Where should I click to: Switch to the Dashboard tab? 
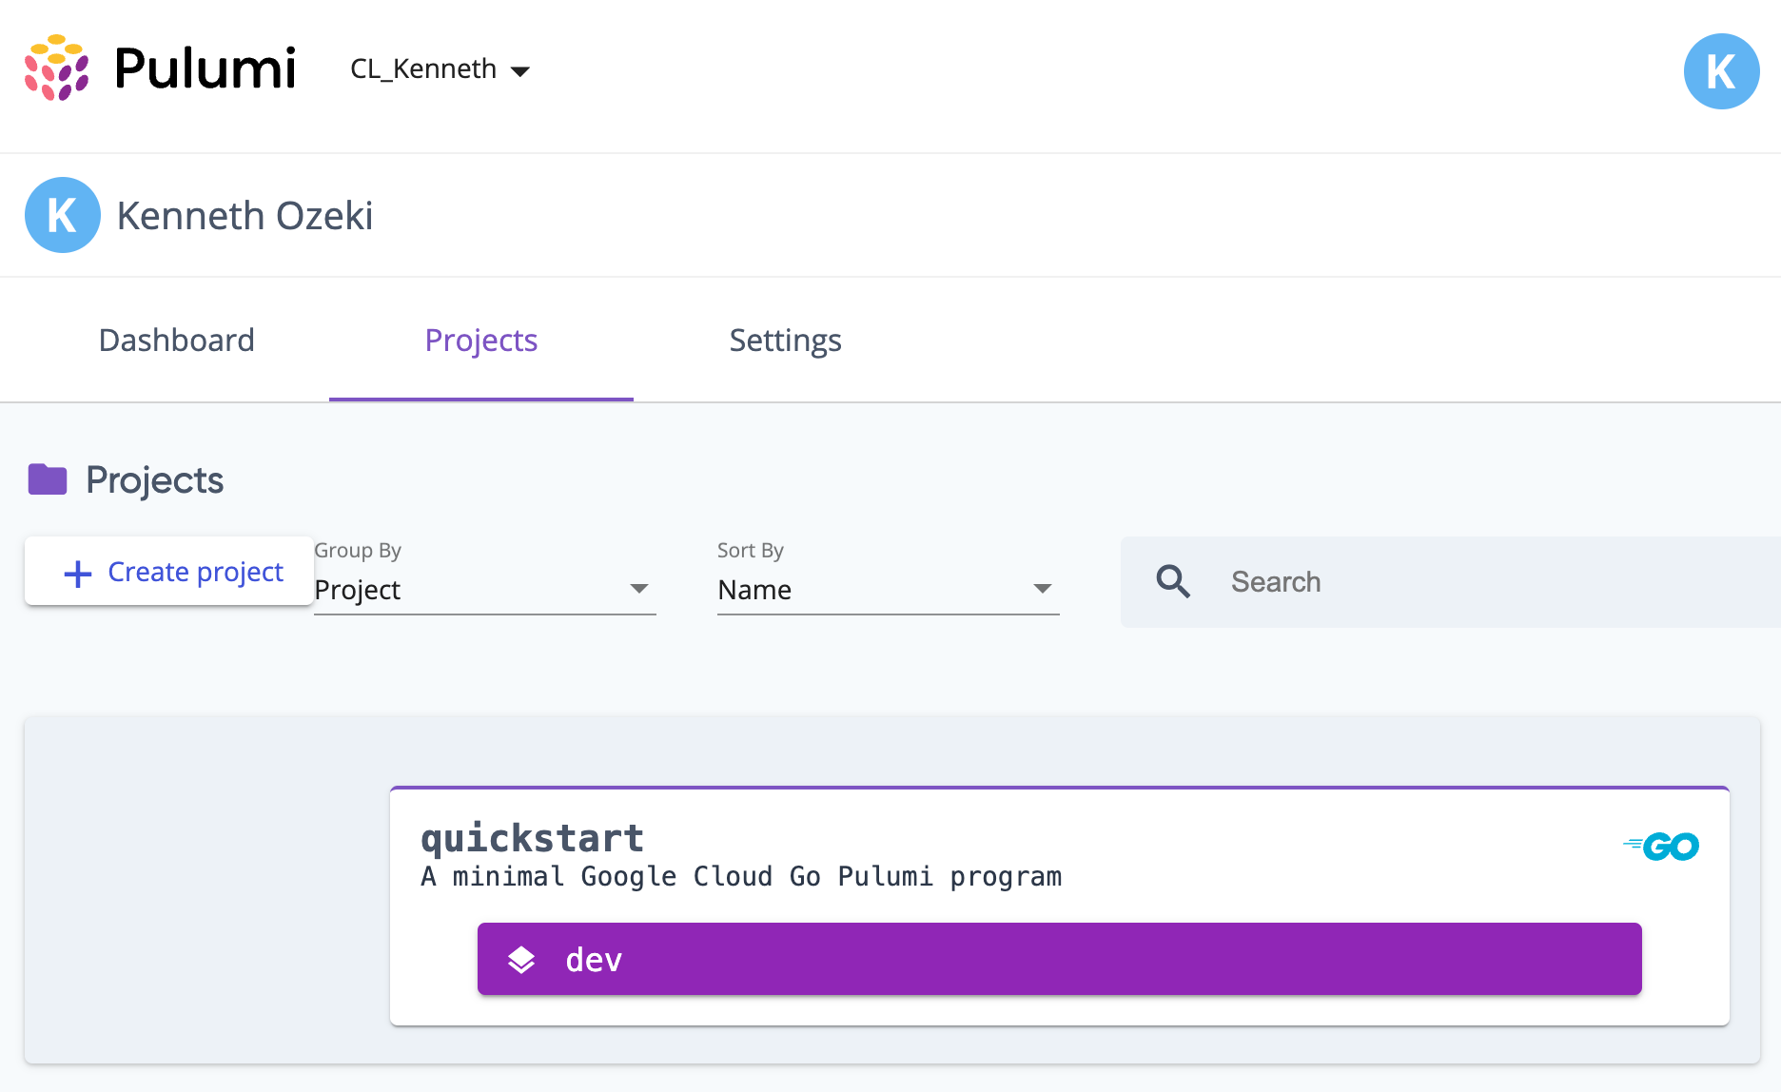click(177, 341)
